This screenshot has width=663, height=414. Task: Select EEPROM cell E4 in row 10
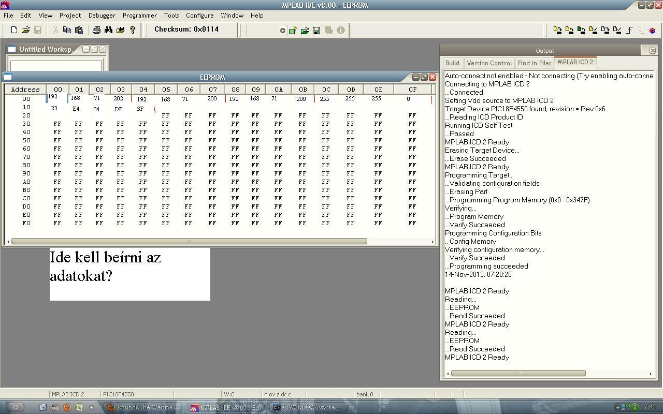point(76,109)
